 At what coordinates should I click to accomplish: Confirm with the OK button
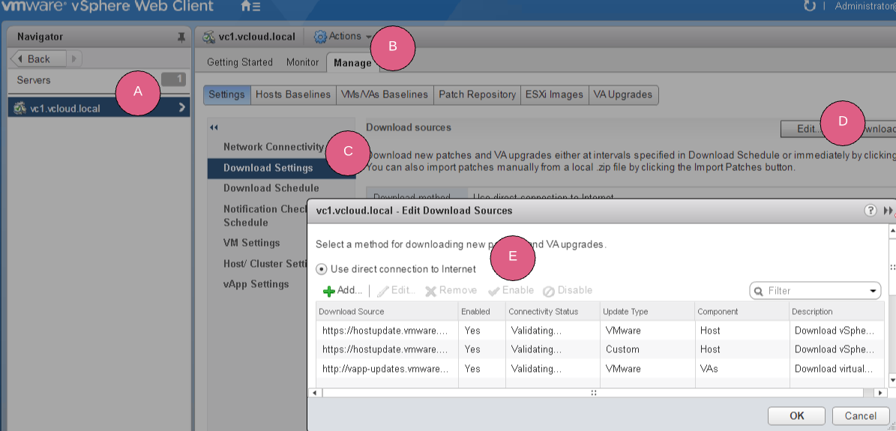pos(796,416)
